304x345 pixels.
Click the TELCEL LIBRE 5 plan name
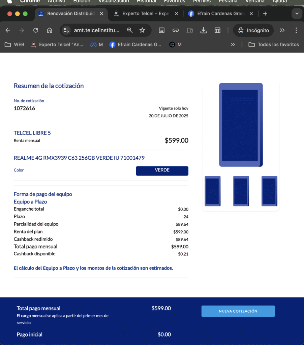point(32,133)
